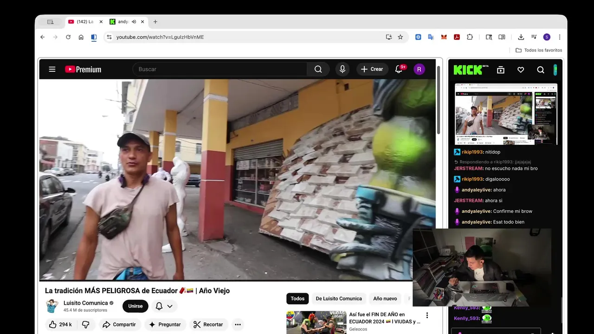This screenshot has height=334, width=594.
Task: Open Extensions puzzle piece menu
Action: [x=470, y=37]
